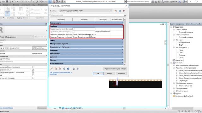Toggle the work plane-based checkbox in Properties

point(33,67)
